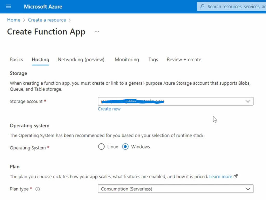Open the Review + create tab

pos(184,59)
